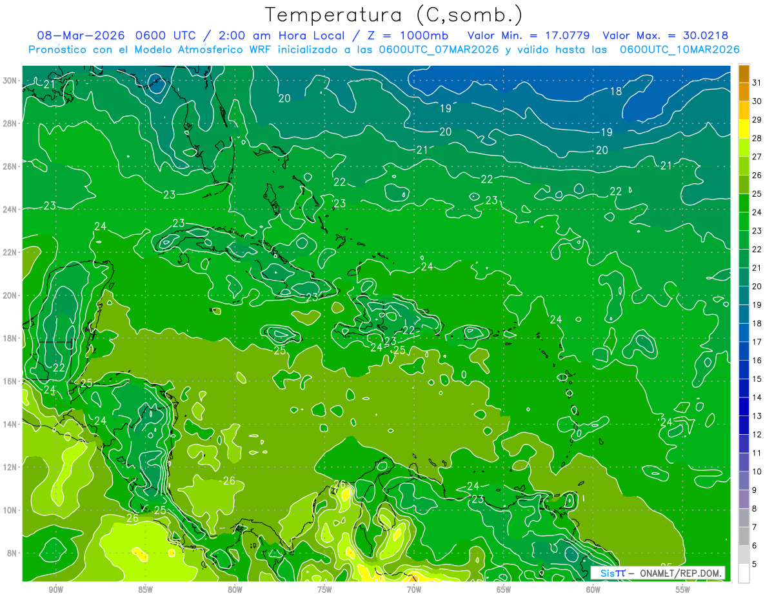Click legend scale number 27
The image size is (774, 598).
point(757,156)
